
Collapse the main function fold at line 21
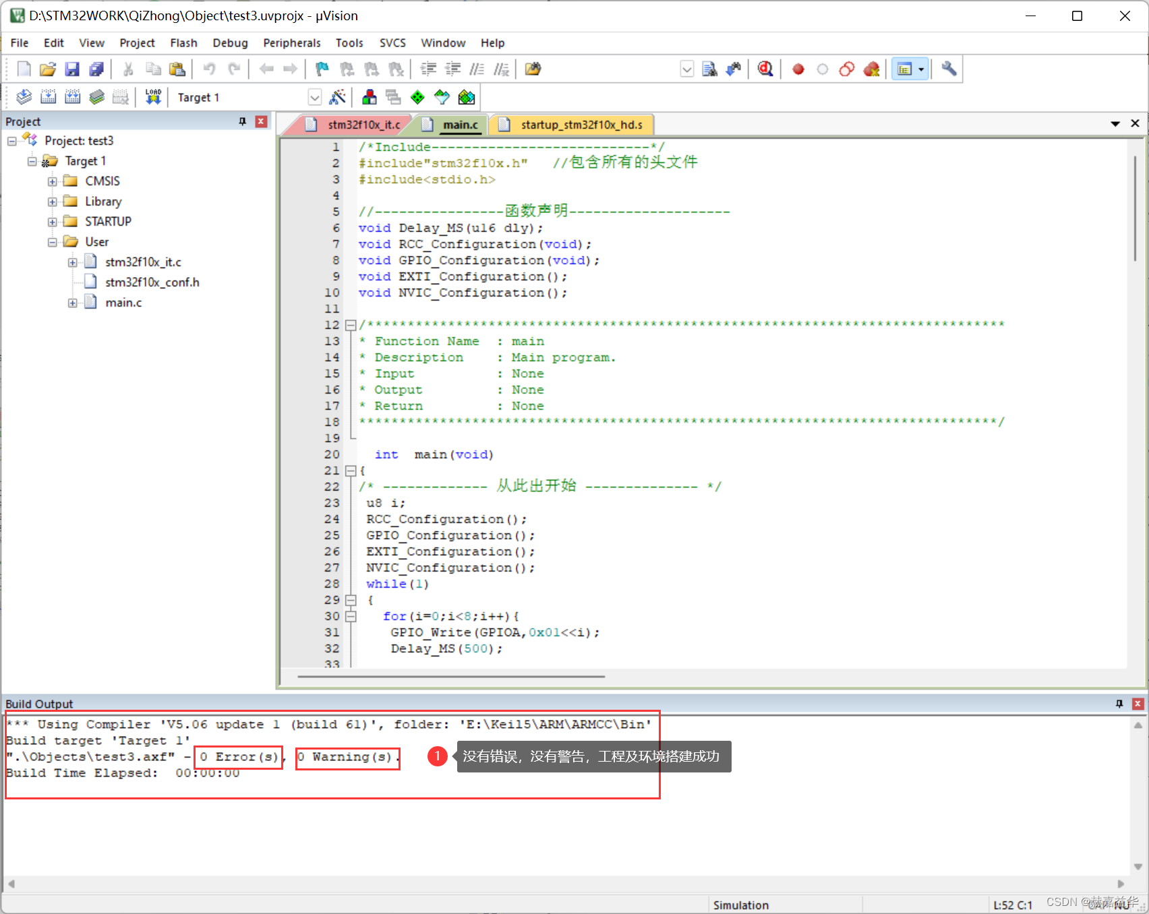(x=351, y=470)
